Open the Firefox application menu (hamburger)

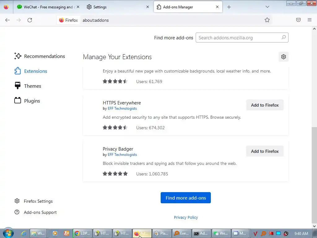click(x=310, y=20)
